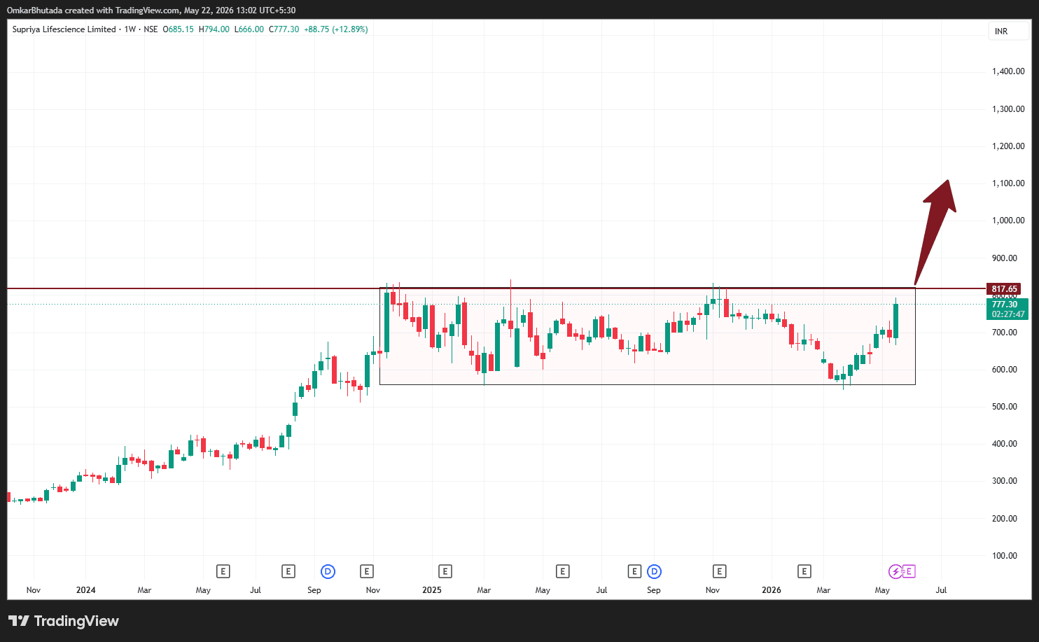
Task: Open the dividend D marker near Sep 2025
Action: [x=654, y=572]
